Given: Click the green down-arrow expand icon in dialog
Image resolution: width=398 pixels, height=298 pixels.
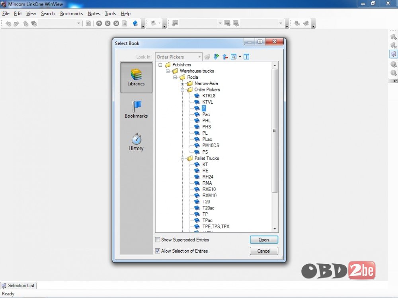Looking at the screenshot, I should [216, 57].
